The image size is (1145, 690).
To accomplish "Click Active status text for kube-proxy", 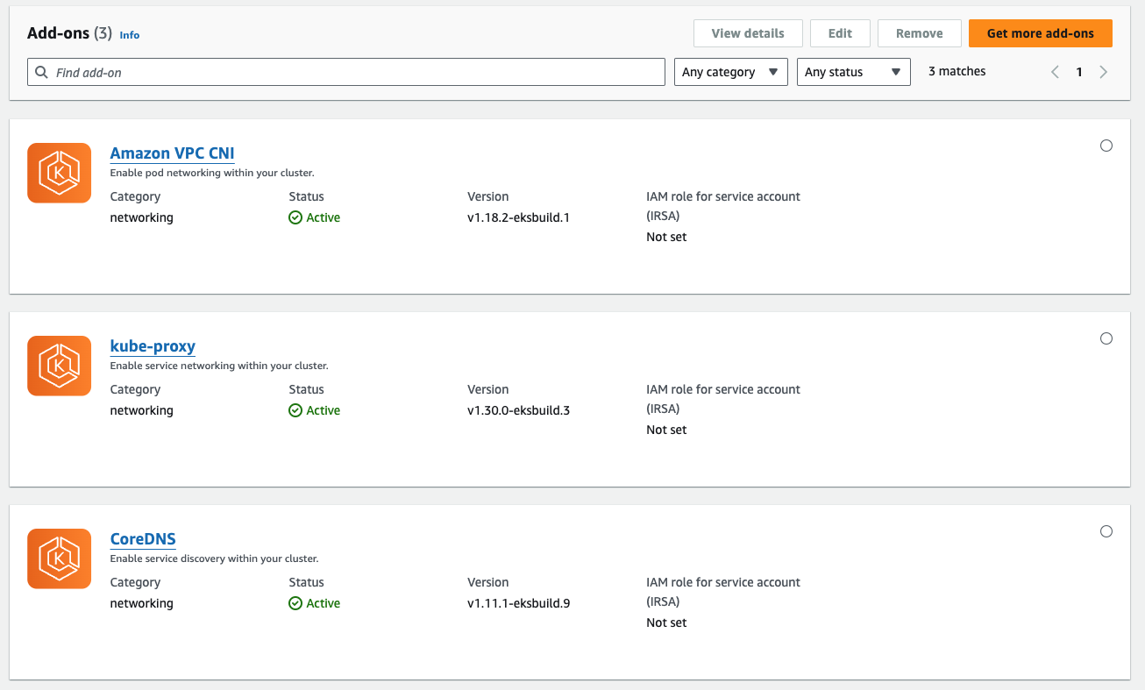I will click(324, 410).
